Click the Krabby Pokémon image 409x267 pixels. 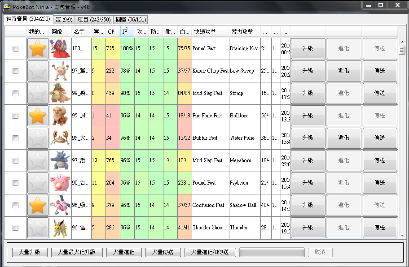pos(60,138)
